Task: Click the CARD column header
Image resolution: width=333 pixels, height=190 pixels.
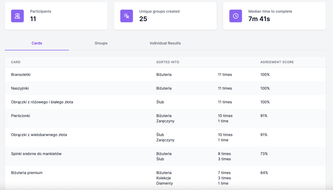Action: [16, 62]
